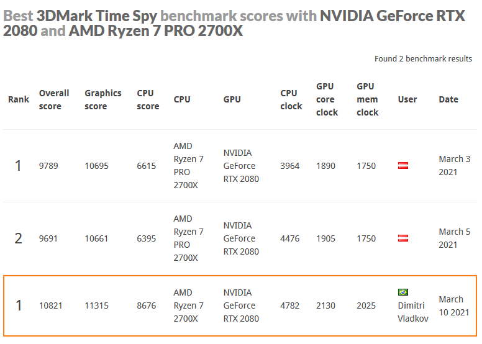
Task: Click the User column header
Action: click(x=407, y=99)
